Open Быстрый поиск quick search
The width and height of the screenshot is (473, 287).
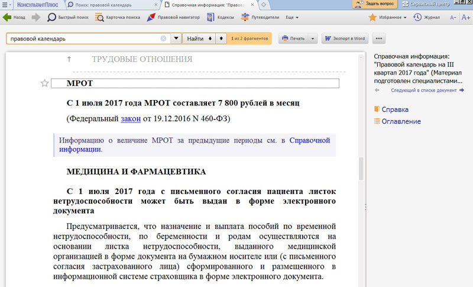69,17
